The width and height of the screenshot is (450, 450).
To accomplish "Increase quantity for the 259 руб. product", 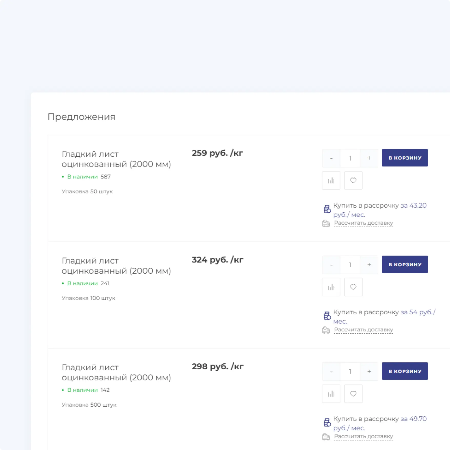I will click(x=369, y=158).
